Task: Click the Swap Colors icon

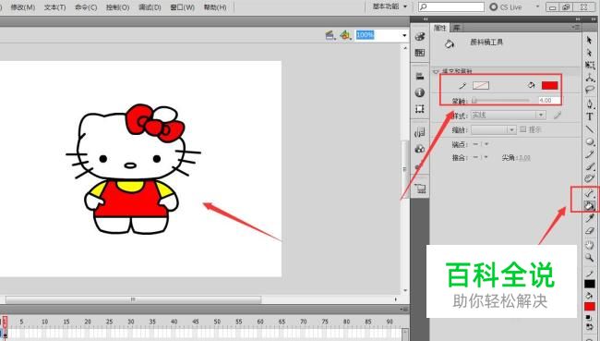Action: (x=590, y=327)
